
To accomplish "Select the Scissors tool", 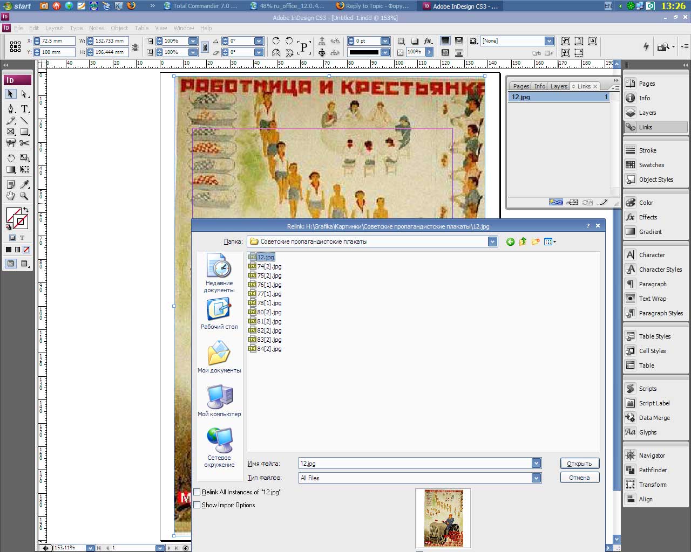I will [x=24, y=143].
